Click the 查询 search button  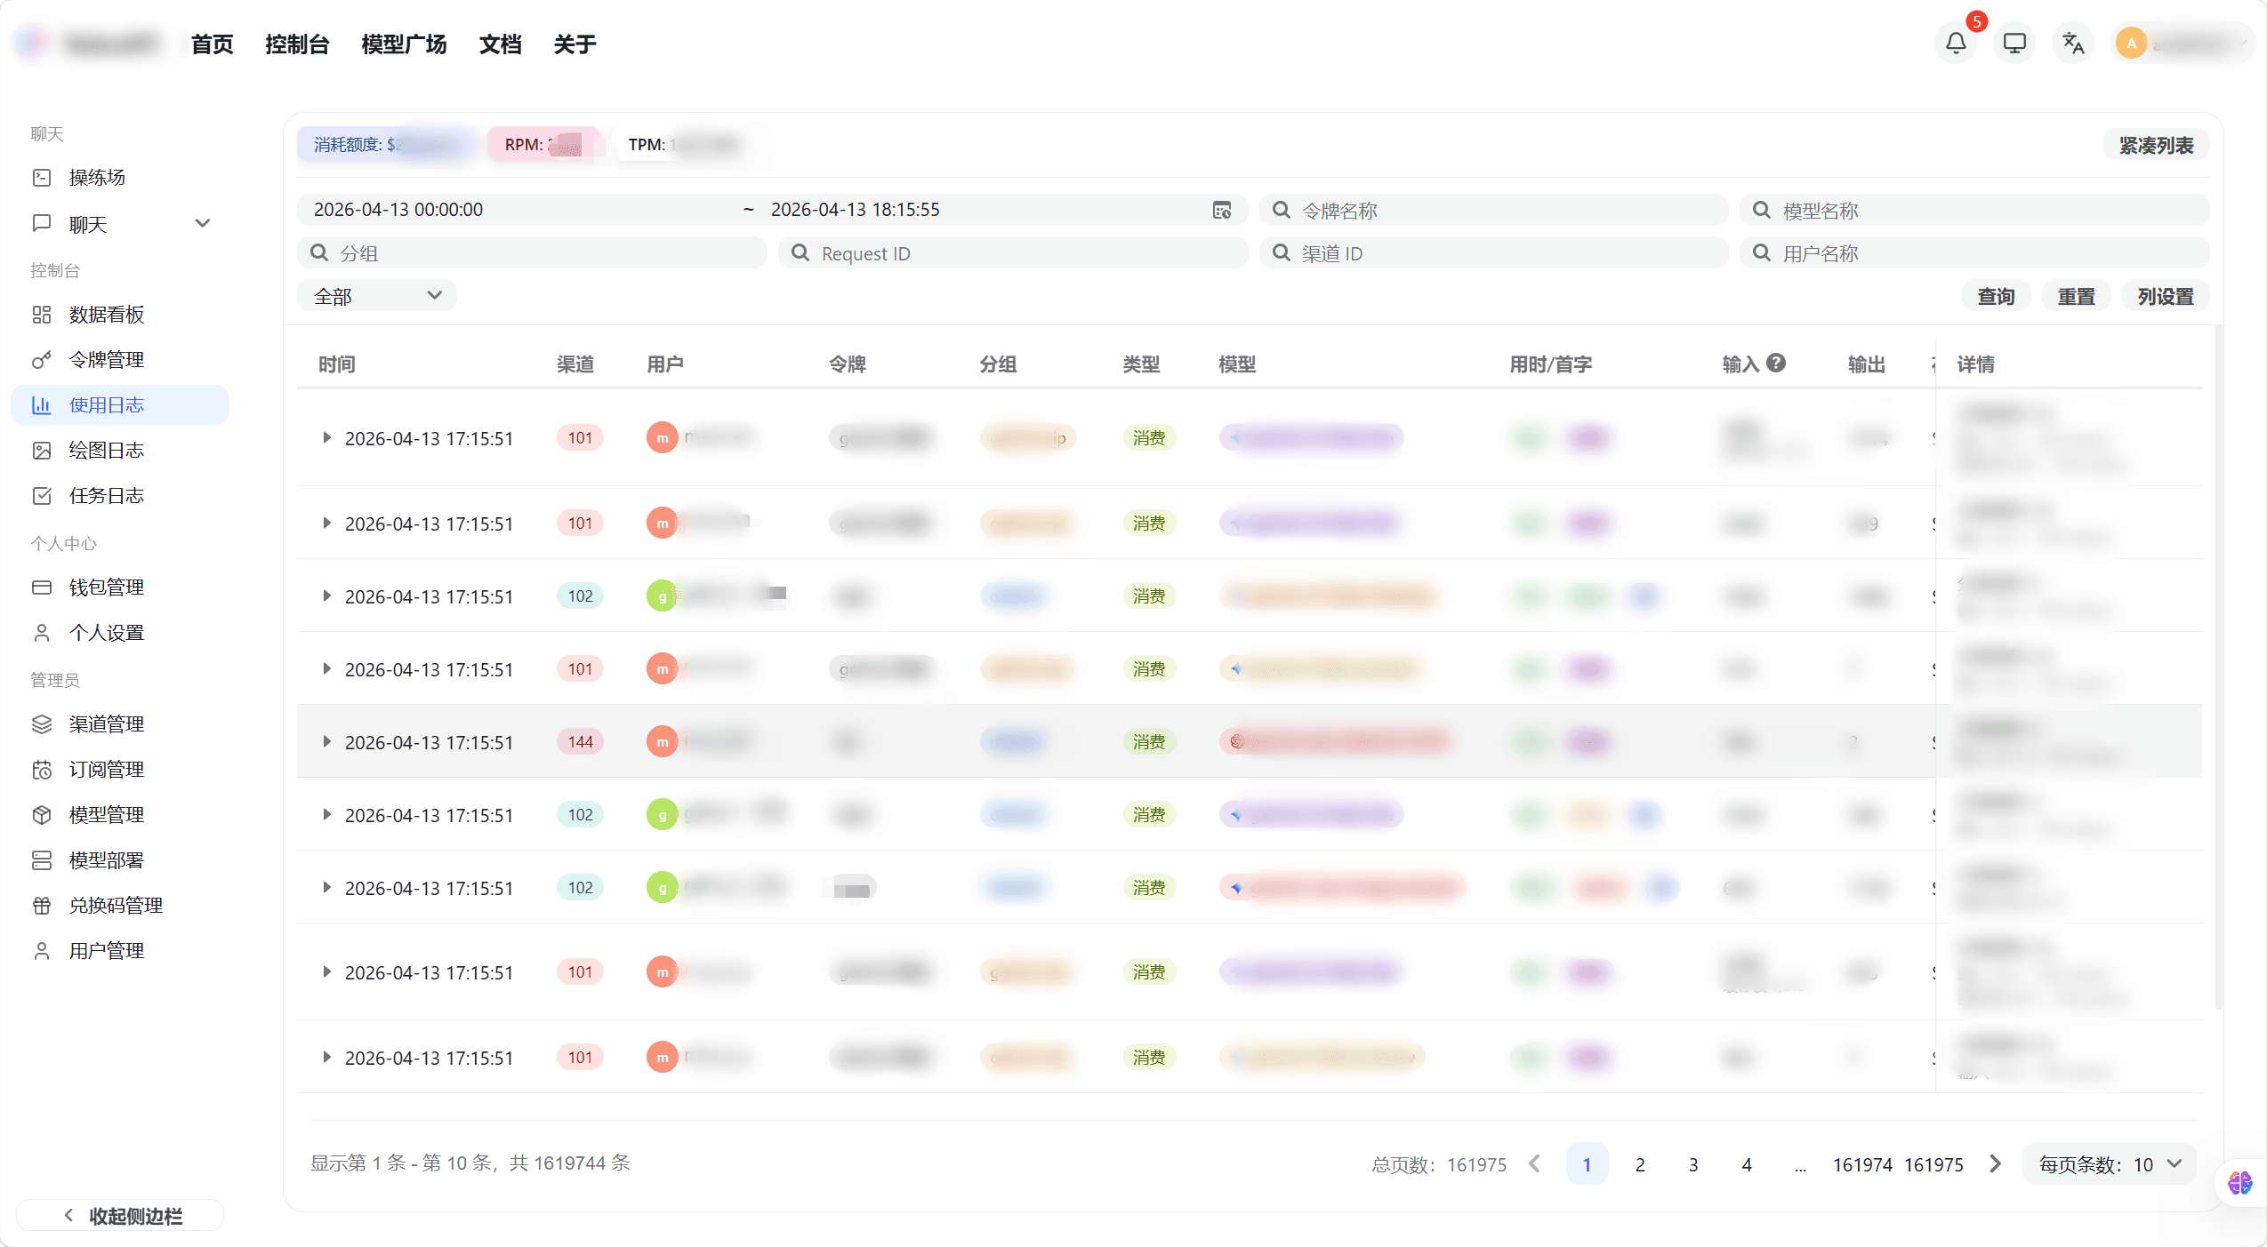[1996, 297]
